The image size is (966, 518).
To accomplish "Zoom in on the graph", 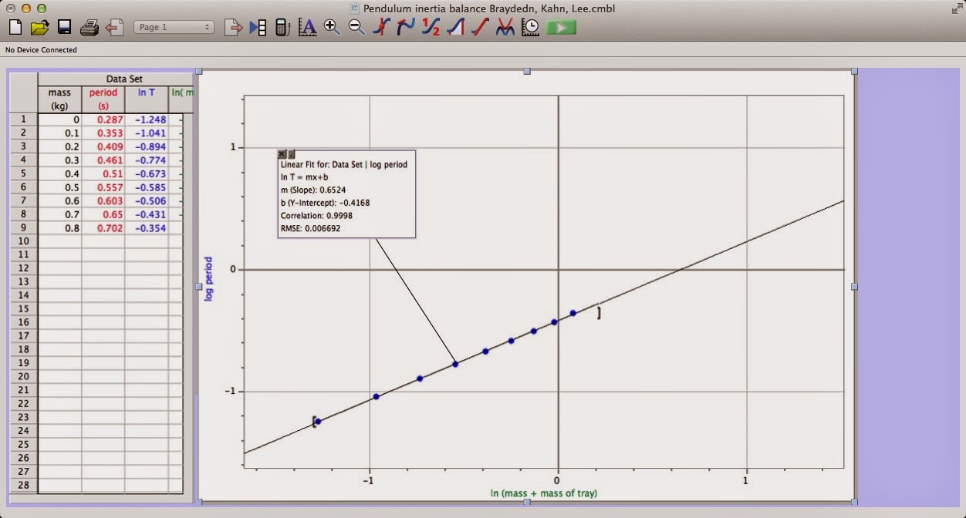I will coord(332,26).
